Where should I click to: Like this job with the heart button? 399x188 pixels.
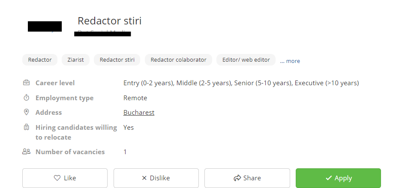[x=65, y=178]
